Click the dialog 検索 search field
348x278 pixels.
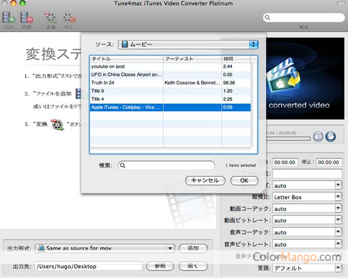click(166, 166)
